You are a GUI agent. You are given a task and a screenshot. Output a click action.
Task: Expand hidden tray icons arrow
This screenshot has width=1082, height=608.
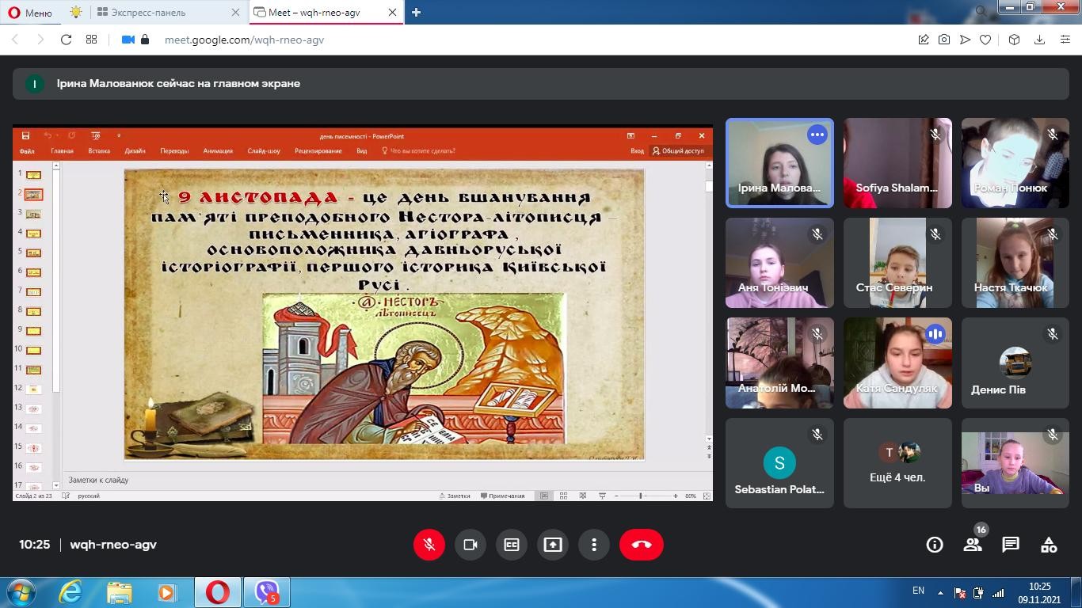pyautogui.click(x=940, y=592)
